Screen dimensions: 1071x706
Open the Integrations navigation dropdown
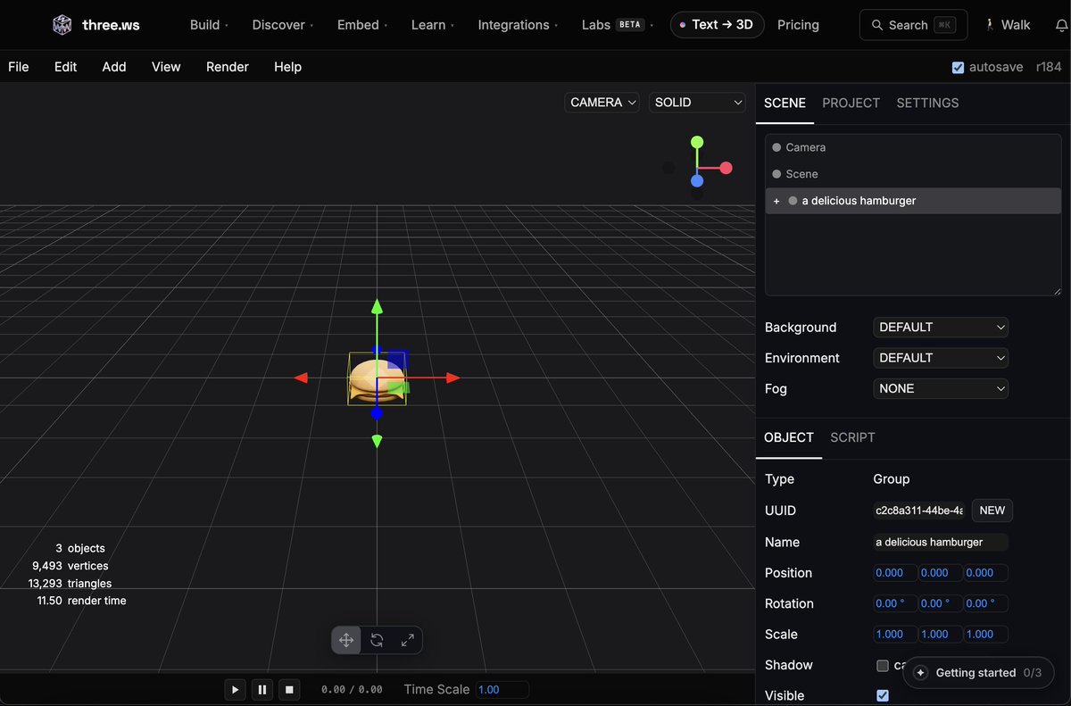coord(518,25)
